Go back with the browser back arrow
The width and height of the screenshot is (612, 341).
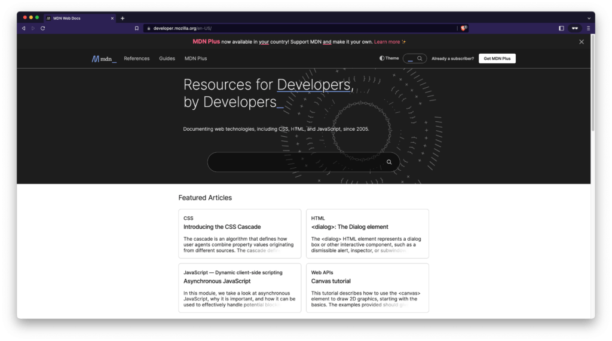pyautogui.click(x=23, y=28)
